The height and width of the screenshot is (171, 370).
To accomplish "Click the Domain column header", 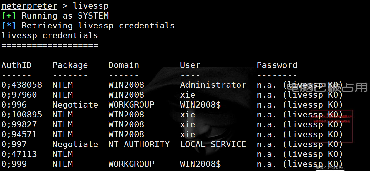I will [x=124, y=65].
